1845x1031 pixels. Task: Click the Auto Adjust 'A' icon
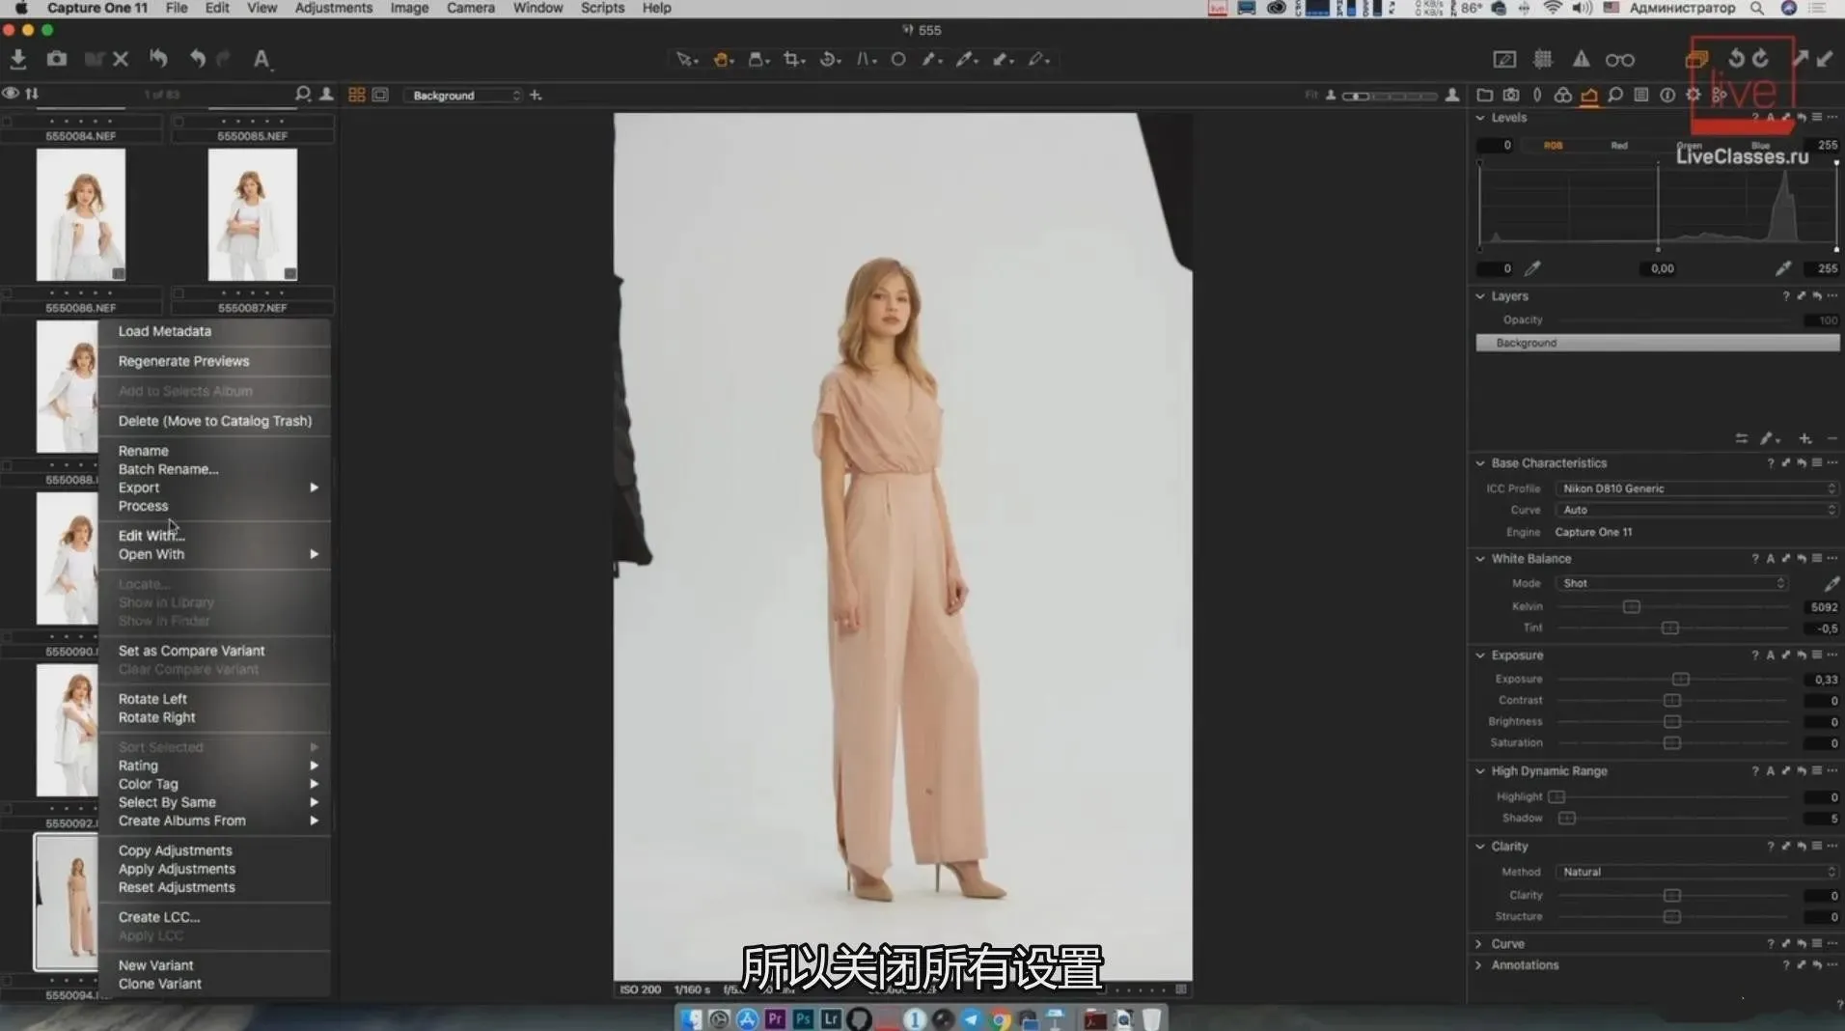click(261, 59)
